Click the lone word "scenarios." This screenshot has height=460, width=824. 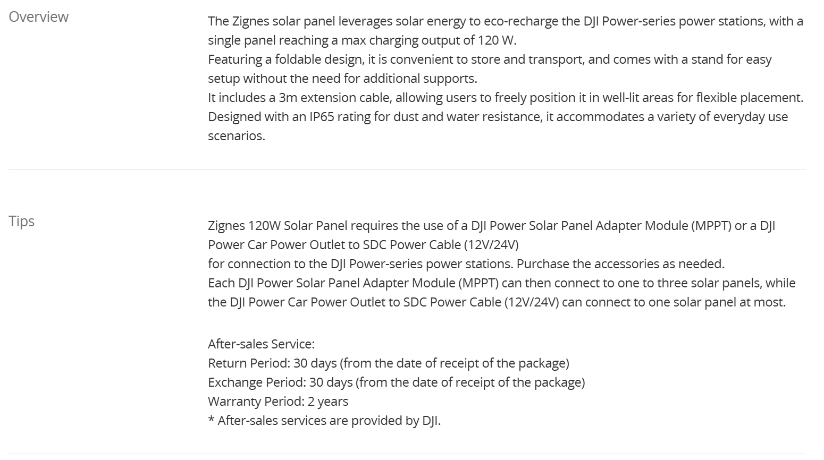coord(236,136)
